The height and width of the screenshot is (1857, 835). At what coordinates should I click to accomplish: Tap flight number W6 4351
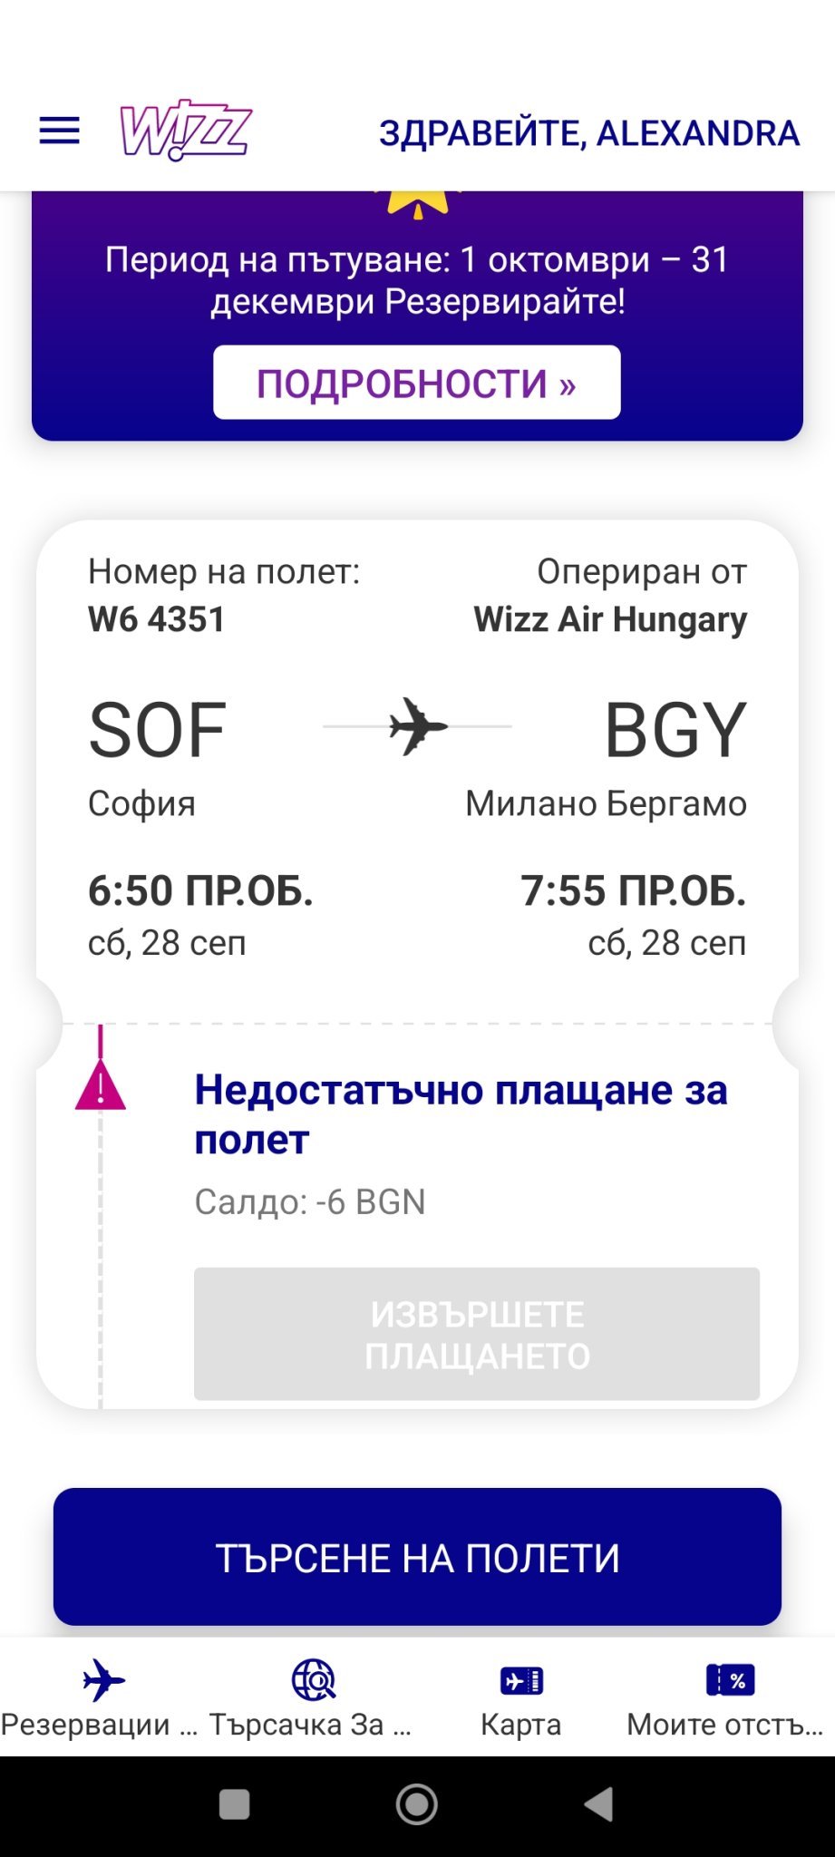pos(156,619)
